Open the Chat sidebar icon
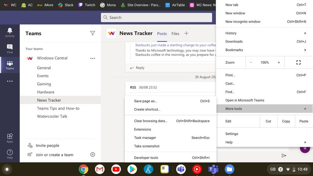The width and height of the screenshot is (313, 176). pos(9,48)
